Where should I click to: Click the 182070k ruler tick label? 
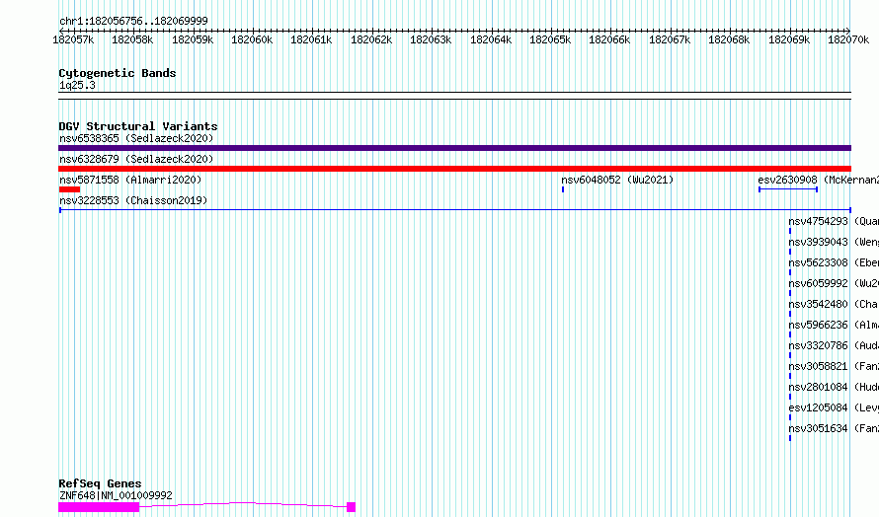click(x=848, y=39)
